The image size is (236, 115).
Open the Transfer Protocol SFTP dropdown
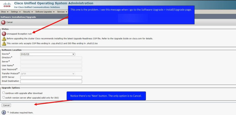tap(48, 74)
